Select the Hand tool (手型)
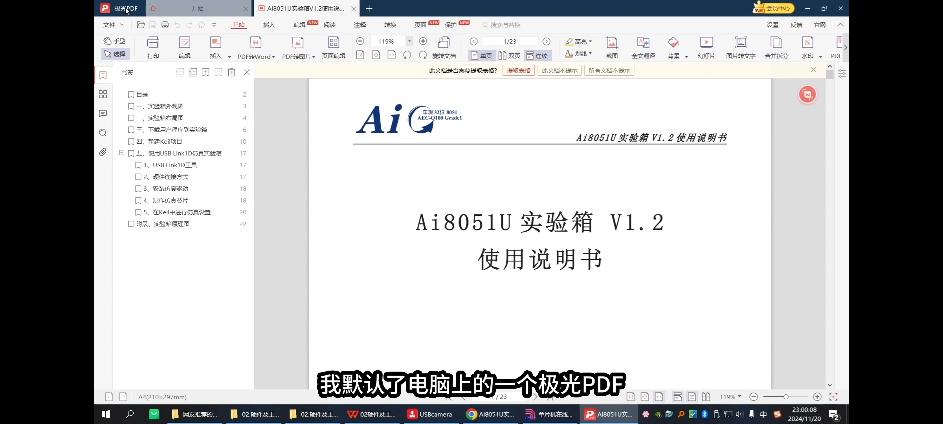The image size is (943, 424). point(115,41)
